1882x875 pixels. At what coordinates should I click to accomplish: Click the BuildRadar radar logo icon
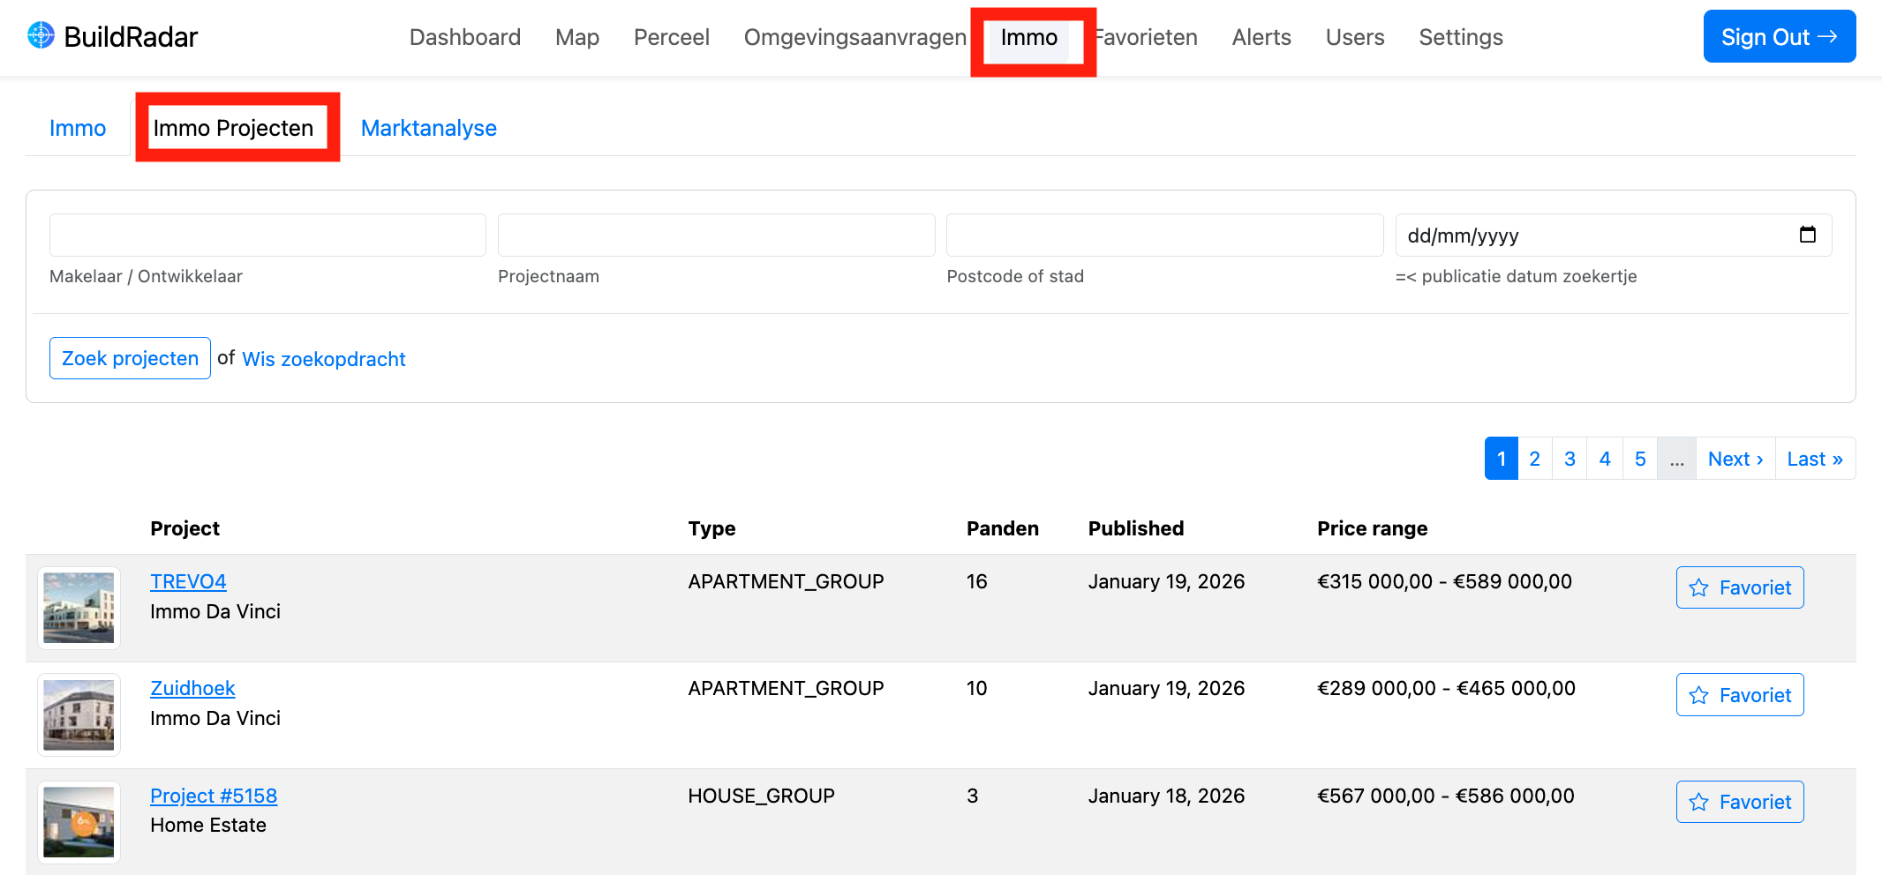click(x=41, y=35)
